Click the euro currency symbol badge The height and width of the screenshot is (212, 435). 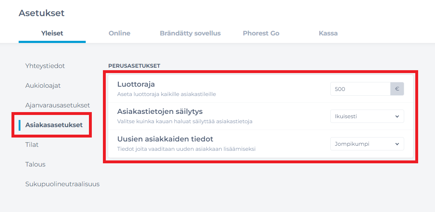coord(397,89)
